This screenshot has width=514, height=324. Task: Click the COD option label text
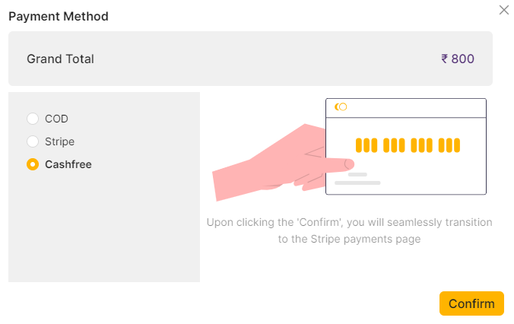(x=56, y=119)
